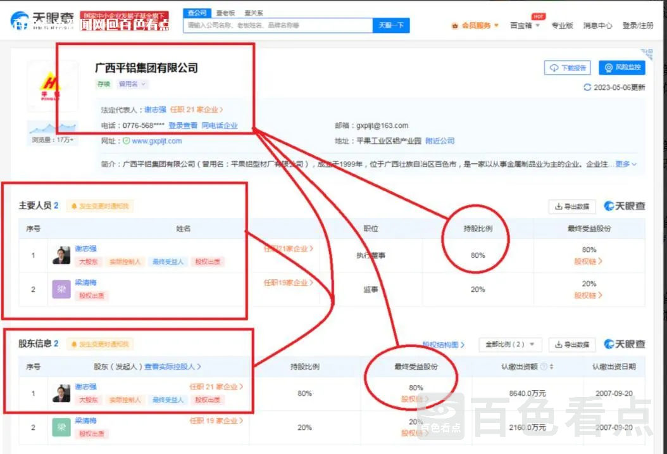Click 梁清梅's purple avatar in 主要人员
667x454 pixels.
(61, 289)
